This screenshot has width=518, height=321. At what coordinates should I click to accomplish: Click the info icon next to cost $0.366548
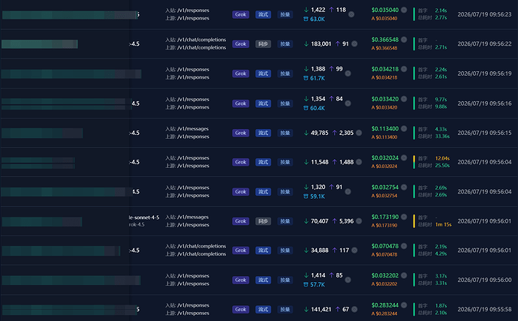[404, 40]
